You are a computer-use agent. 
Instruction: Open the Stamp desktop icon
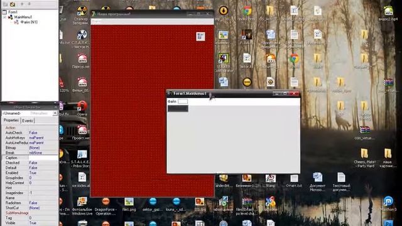tap(271, 181)
